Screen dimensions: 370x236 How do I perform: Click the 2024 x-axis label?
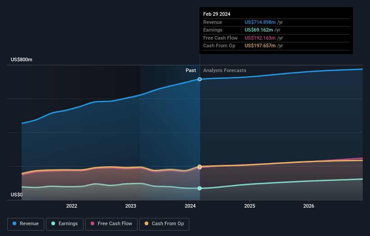click(190, 206)
